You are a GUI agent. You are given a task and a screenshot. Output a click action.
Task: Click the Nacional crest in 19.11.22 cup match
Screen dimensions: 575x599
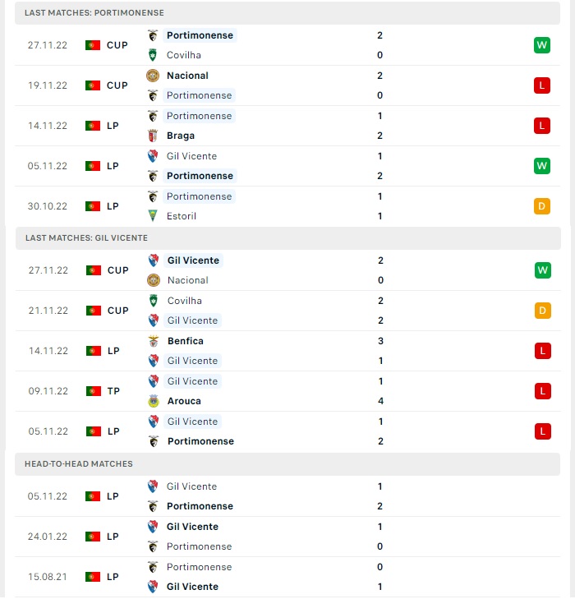153,76
